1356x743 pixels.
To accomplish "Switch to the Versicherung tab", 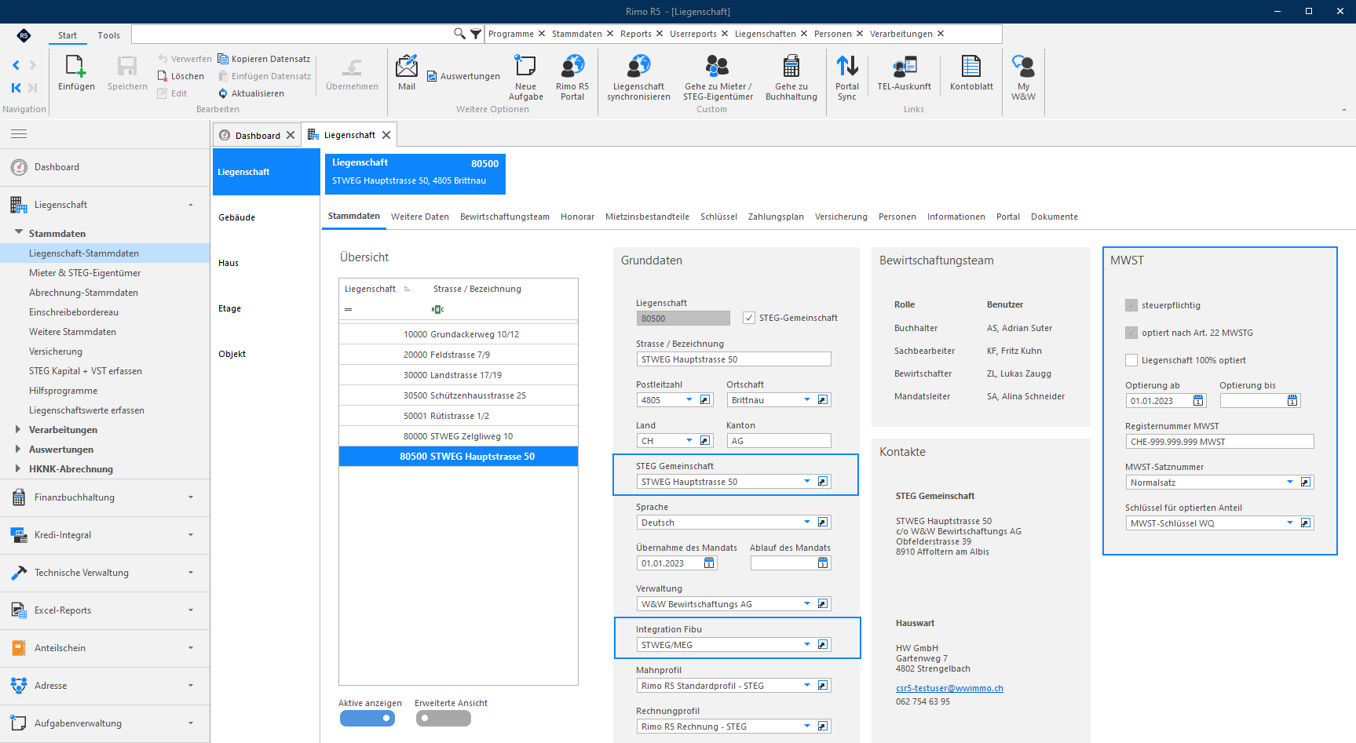I will tap(841, 217).
